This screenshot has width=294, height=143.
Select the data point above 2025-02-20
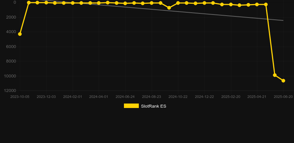point(231,4)
